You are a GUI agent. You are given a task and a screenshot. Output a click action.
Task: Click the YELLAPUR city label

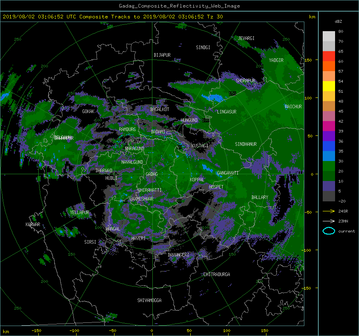coord(79,213)
